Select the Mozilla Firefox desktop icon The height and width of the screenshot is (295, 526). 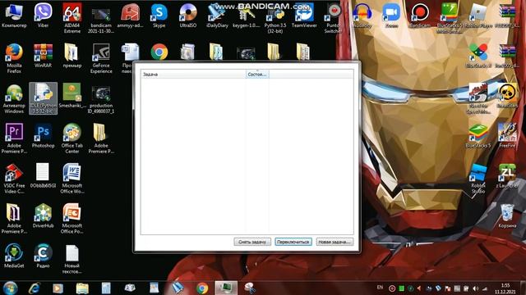14,58
